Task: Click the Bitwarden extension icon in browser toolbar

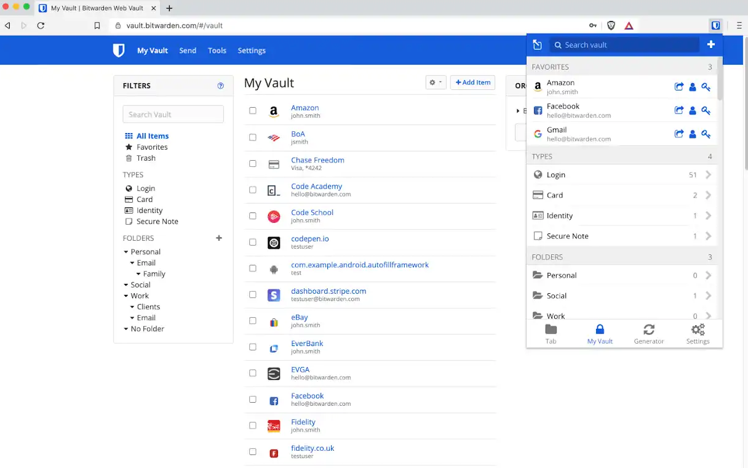Action: 716,26
